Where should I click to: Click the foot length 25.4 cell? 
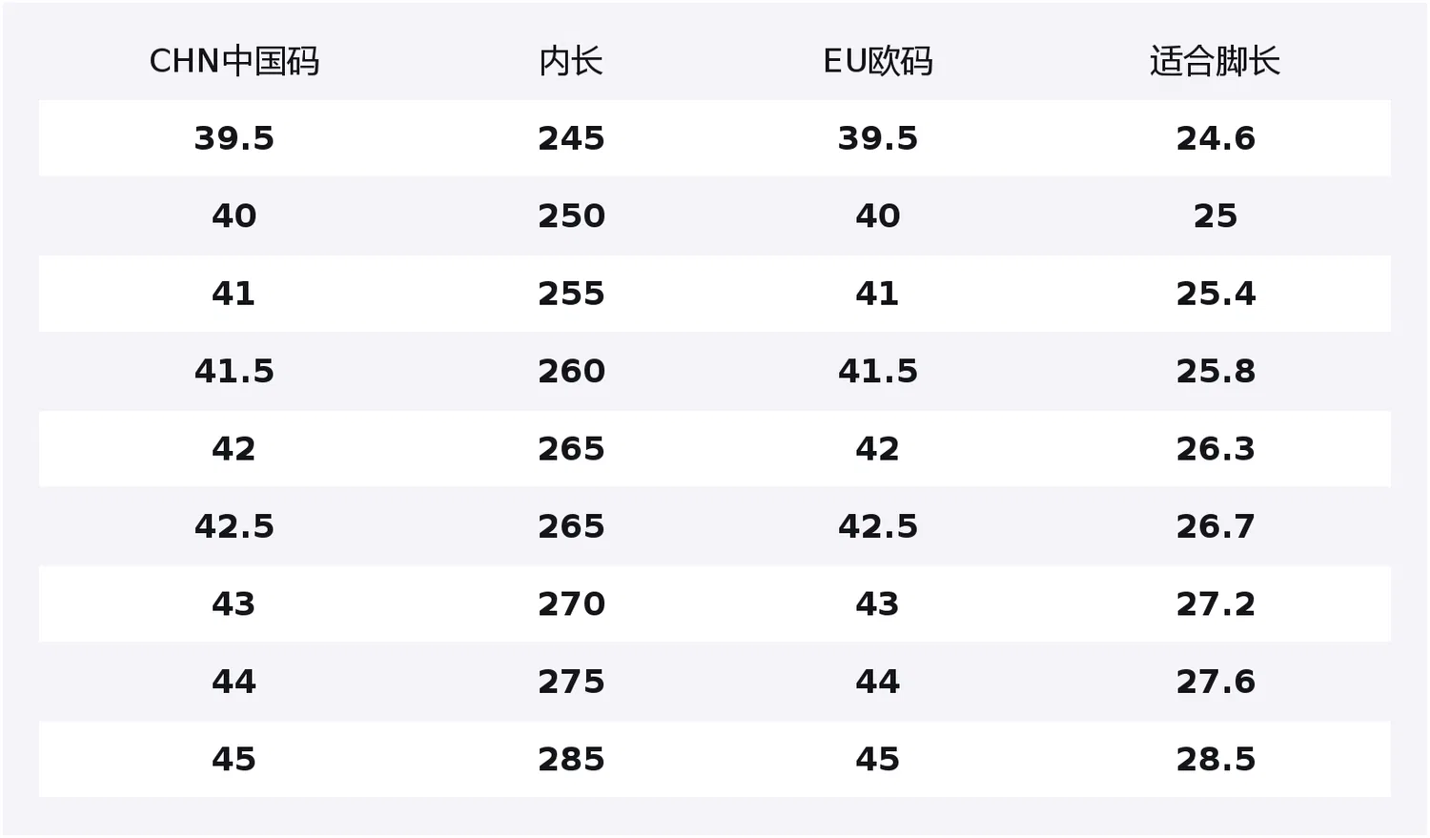tap(1215, 294)
